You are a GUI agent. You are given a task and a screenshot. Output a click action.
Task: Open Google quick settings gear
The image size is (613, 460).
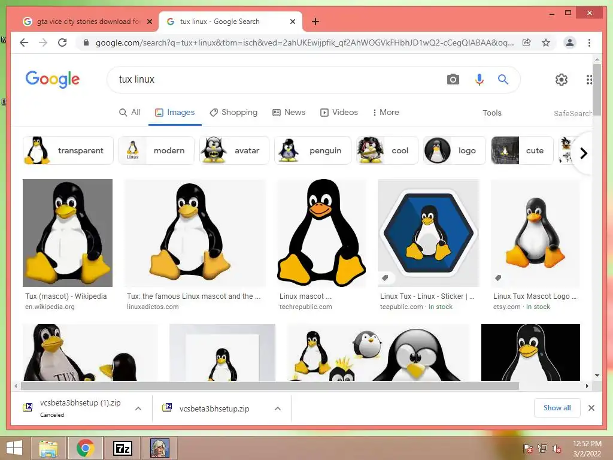[562, 80]
